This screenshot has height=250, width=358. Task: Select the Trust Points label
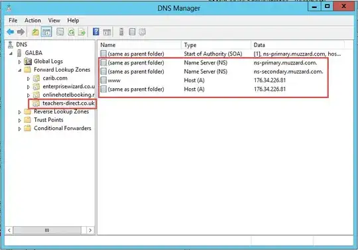[48, 120]
